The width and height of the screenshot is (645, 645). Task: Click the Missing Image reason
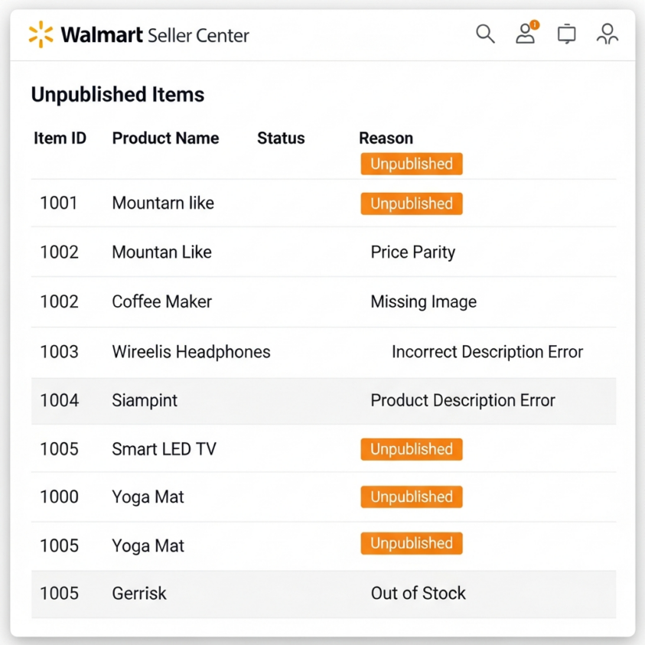pyautogui.click(x=424, y=302)
